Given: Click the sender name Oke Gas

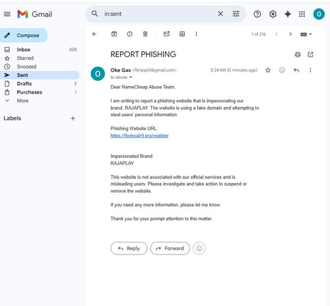Looking at the screenshot, I should click(x=121, y=70).
